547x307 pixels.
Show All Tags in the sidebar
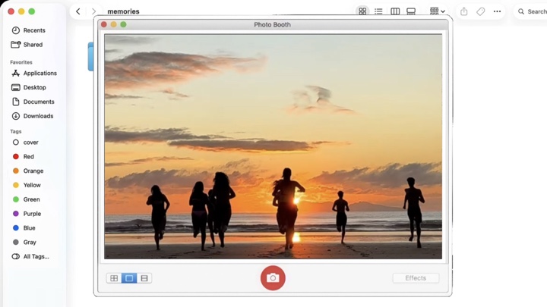36,257
